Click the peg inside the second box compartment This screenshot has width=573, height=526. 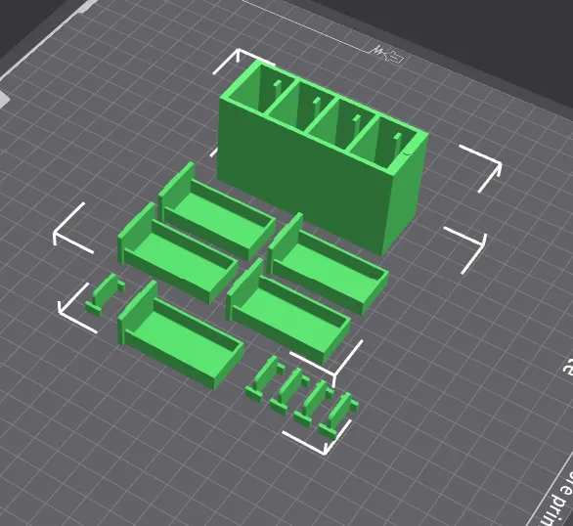pyautogui.click(x=317, y=110)
